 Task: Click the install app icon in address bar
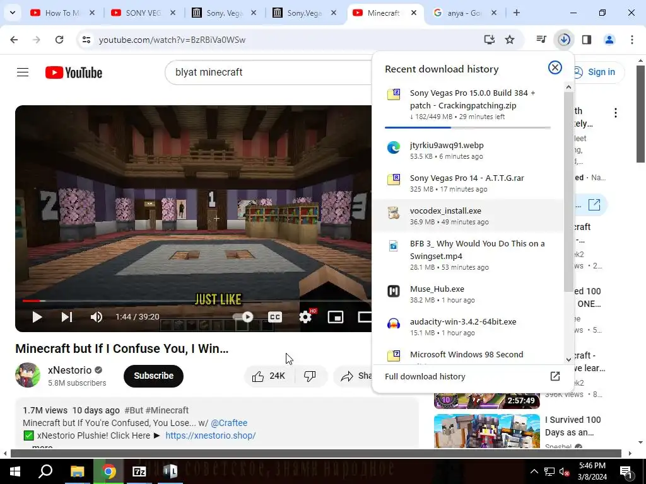click(x=489, y=40)
